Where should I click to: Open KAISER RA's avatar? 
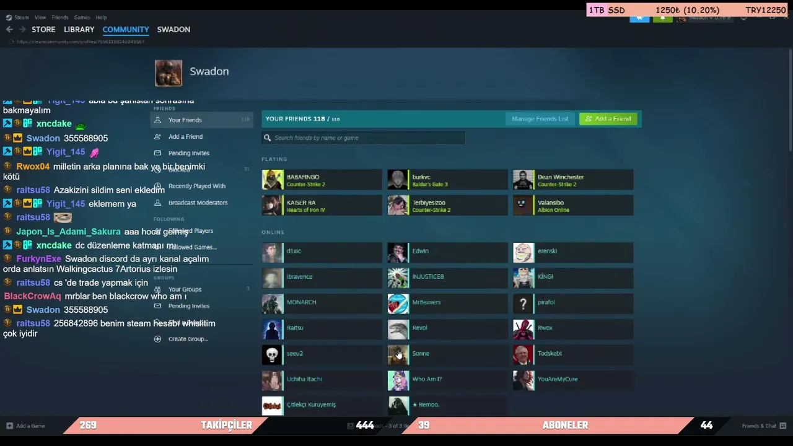273,205
